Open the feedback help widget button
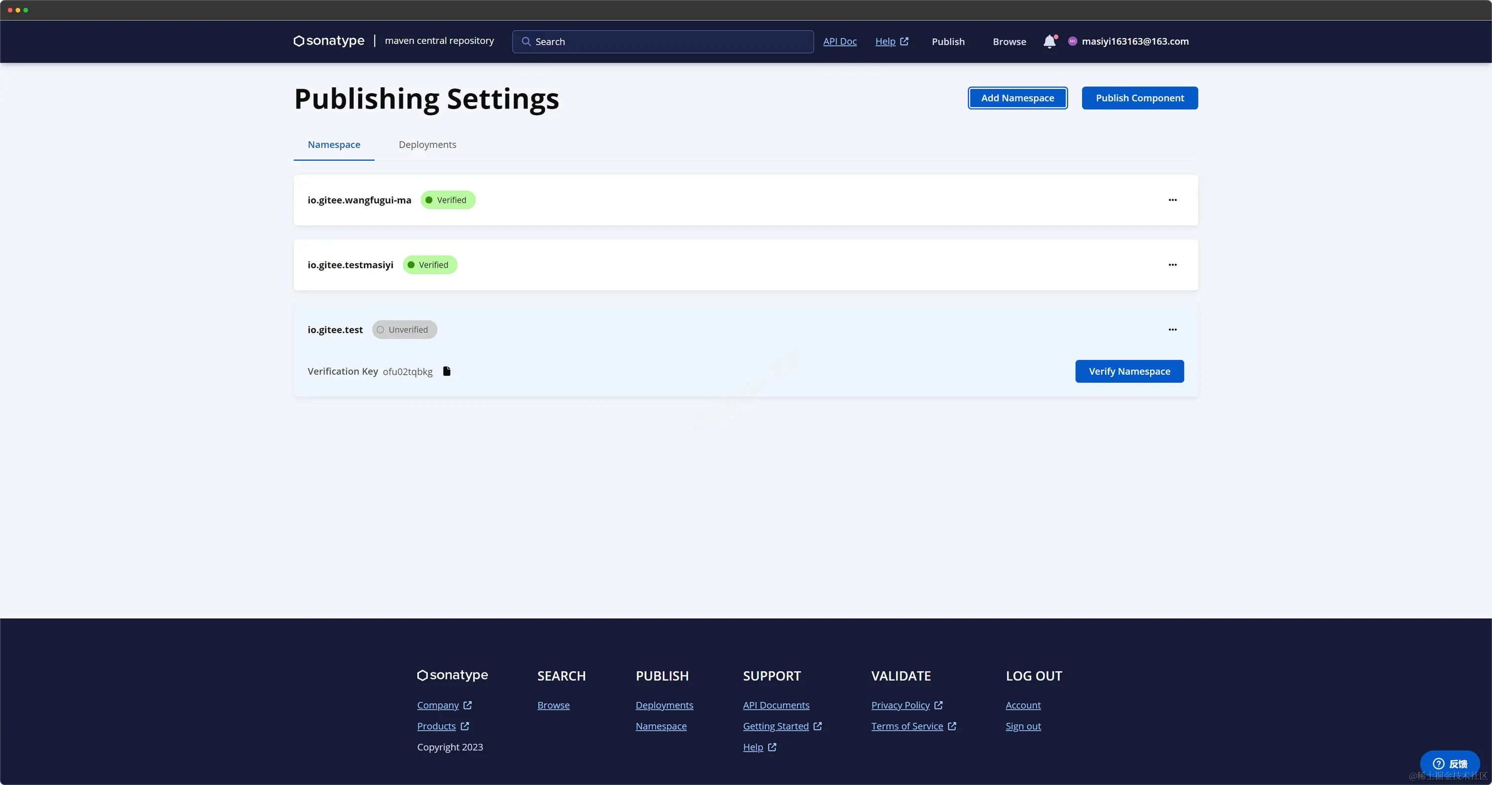Image resolution: width=1492 pixels, height=785 pixels. point(1450,764)
